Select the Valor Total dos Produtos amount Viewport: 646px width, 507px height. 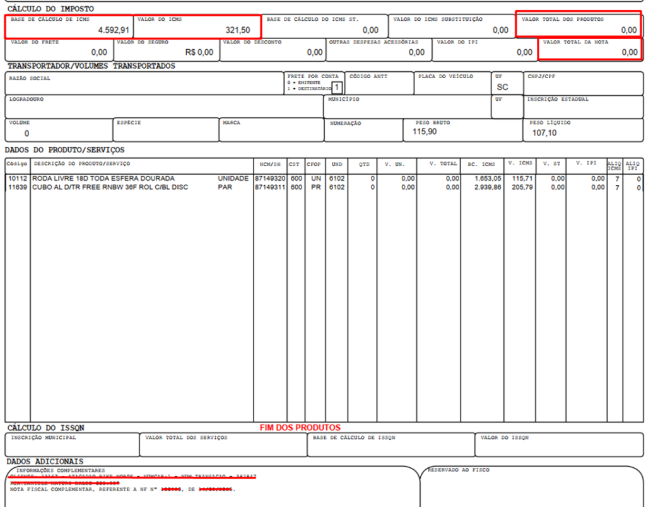pyautogui.click(x=629, y=30)
